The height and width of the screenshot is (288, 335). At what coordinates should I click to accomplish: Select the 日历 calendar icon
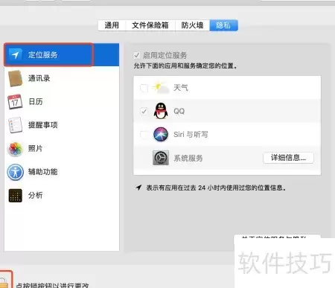click(15, 102)
